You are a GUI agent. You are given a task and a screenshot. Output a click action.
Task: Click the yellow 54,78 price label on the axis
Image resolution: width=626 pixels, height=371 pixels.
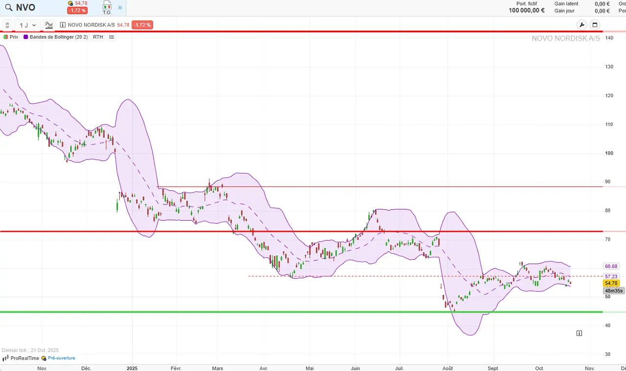[x=611, y=283]
